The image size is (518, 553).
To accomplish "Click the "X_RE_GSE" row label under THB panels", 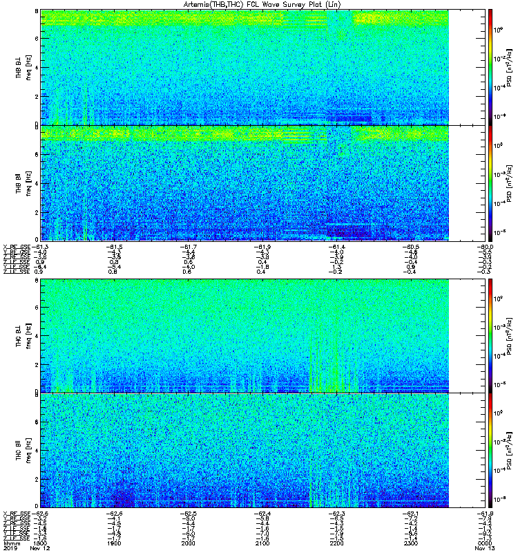I will click(17, 247).
